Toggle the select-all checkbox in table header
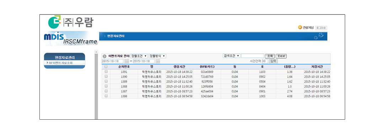This screenshot has height=136, width=391. (x=106, y=67)
